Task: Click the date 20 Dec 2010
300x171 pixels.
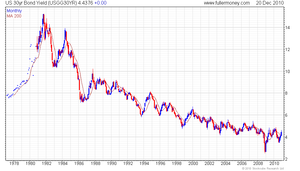Action: point(270,3)
